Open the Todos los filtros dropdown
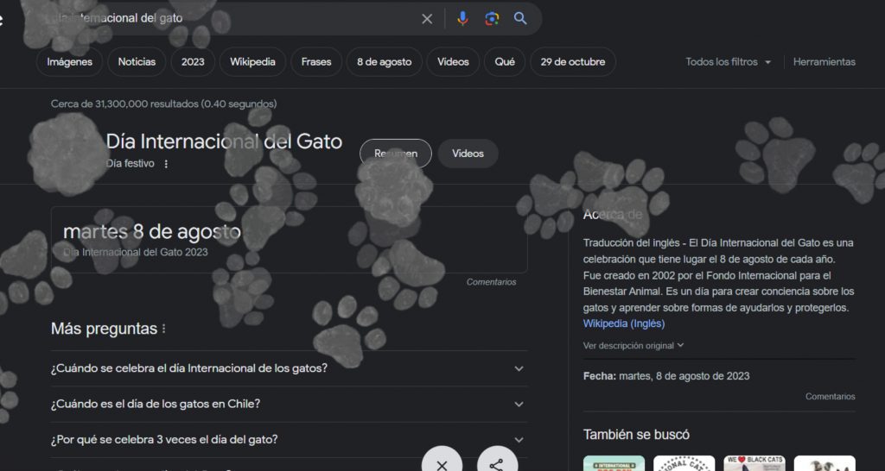Viewport: 885px width, 471px height. coord(728,62)
